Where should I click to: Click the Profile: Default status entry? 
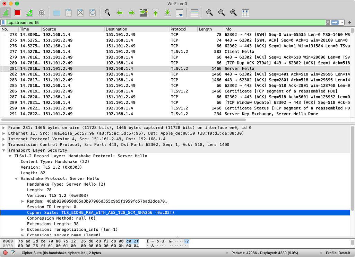coord(338,253)
